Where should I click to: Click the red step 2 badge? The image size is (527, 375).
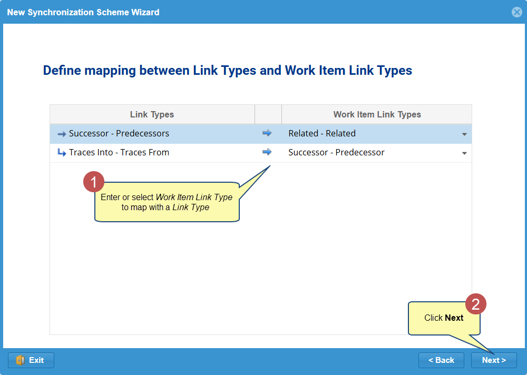475,304
